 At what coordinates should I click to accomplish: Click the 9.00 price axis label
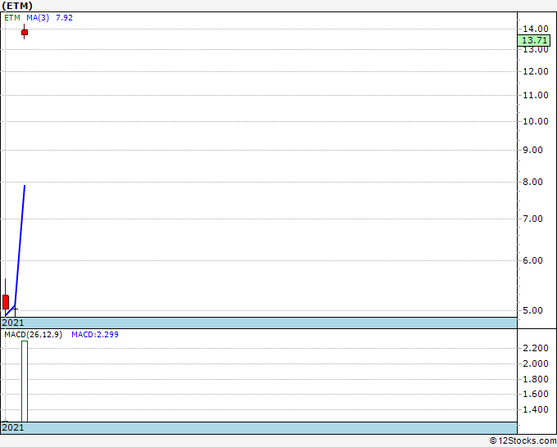(533, 150)
